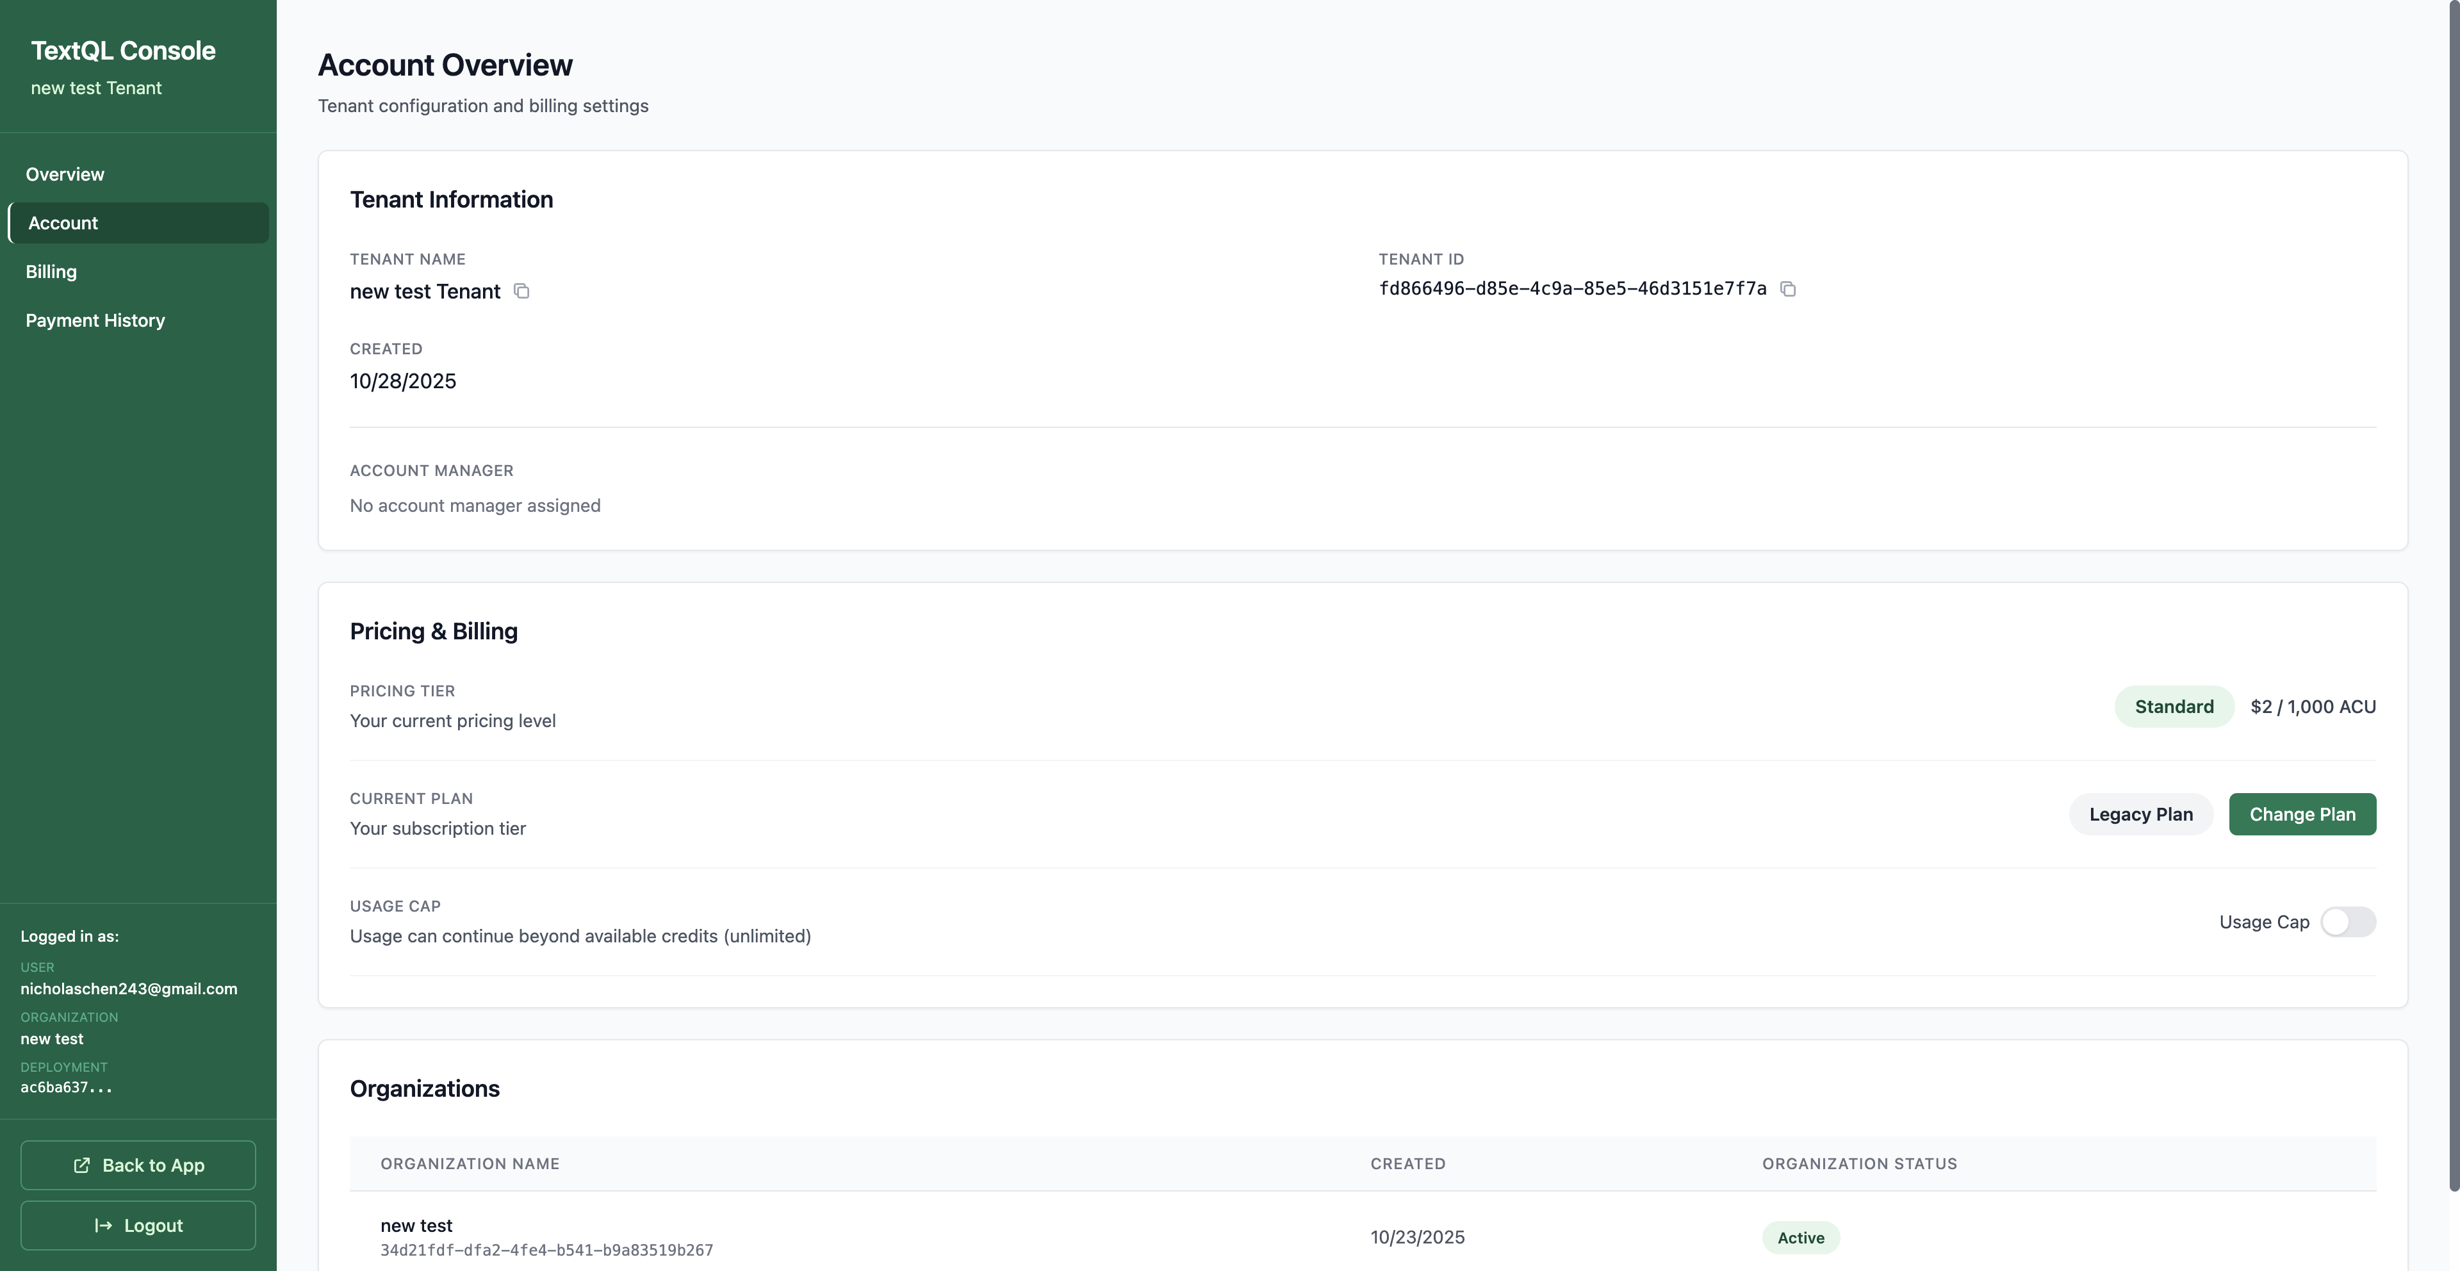Select Payment History in the sidebar

[x=95, y=320]
